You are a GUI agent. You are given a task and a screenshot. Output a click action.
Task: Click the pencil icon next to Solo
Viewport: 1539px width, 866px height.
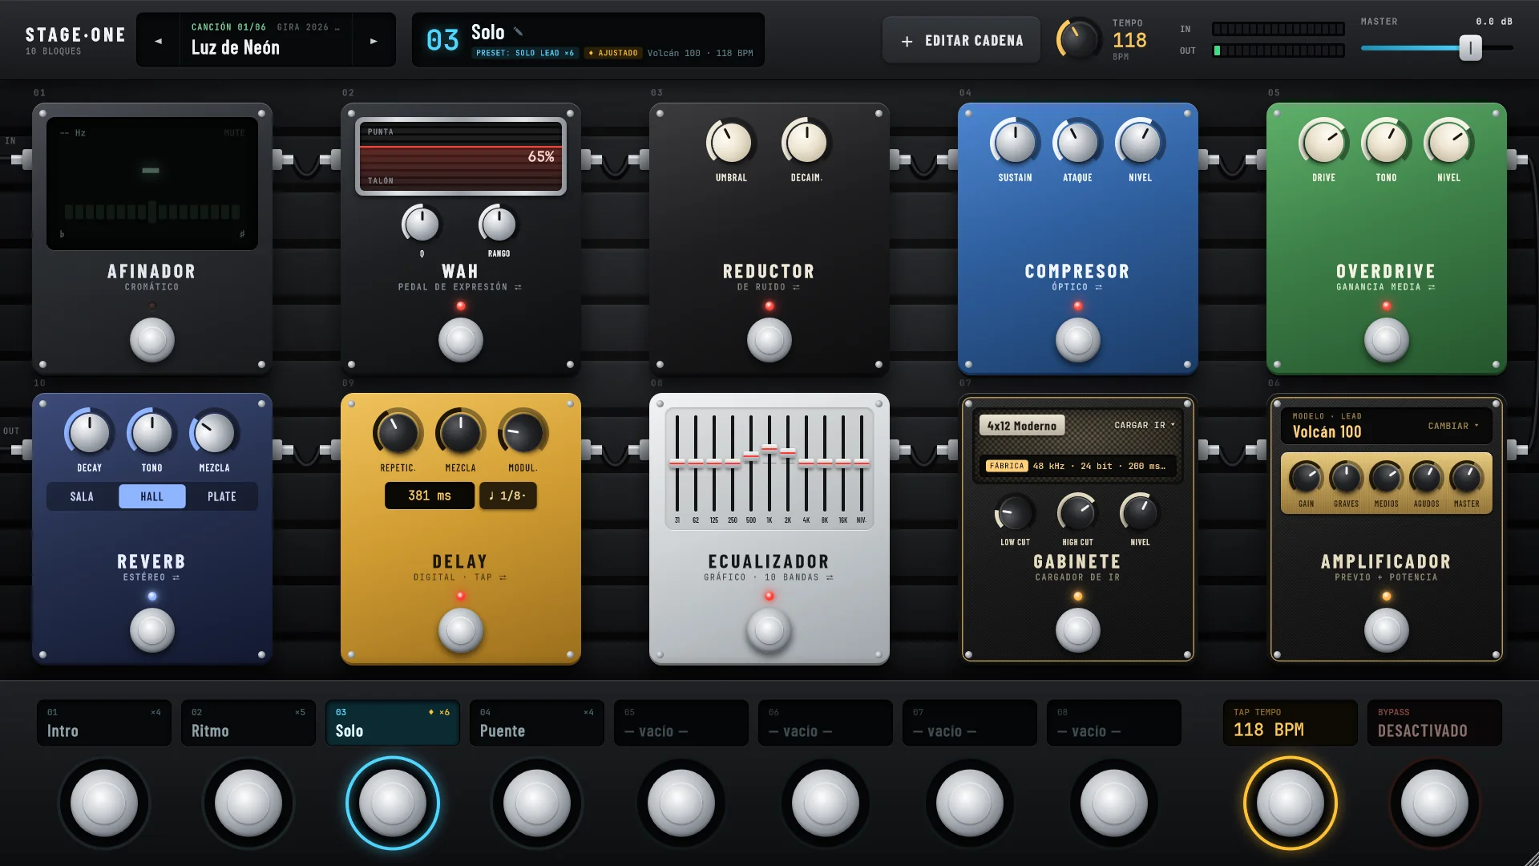click(x=518, y=32)
